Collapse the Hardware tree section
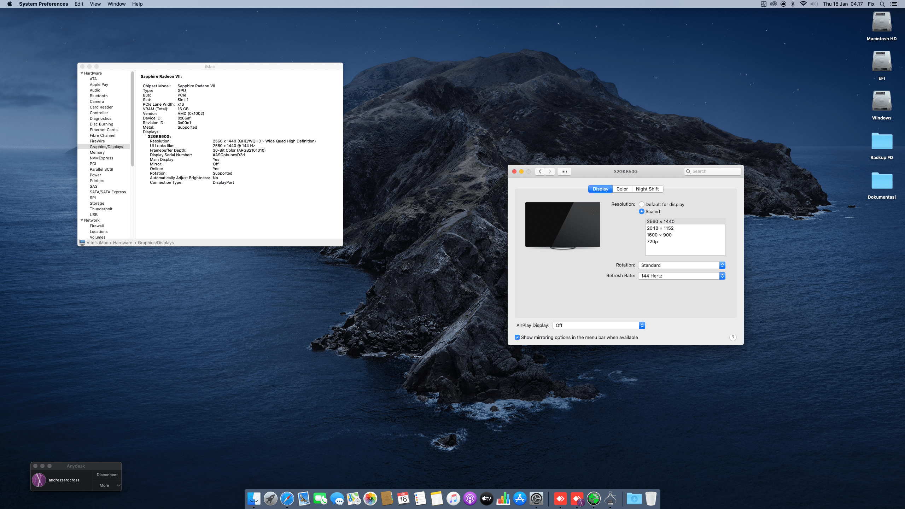Screen dimensions: 905x509 tap(82, 73)
